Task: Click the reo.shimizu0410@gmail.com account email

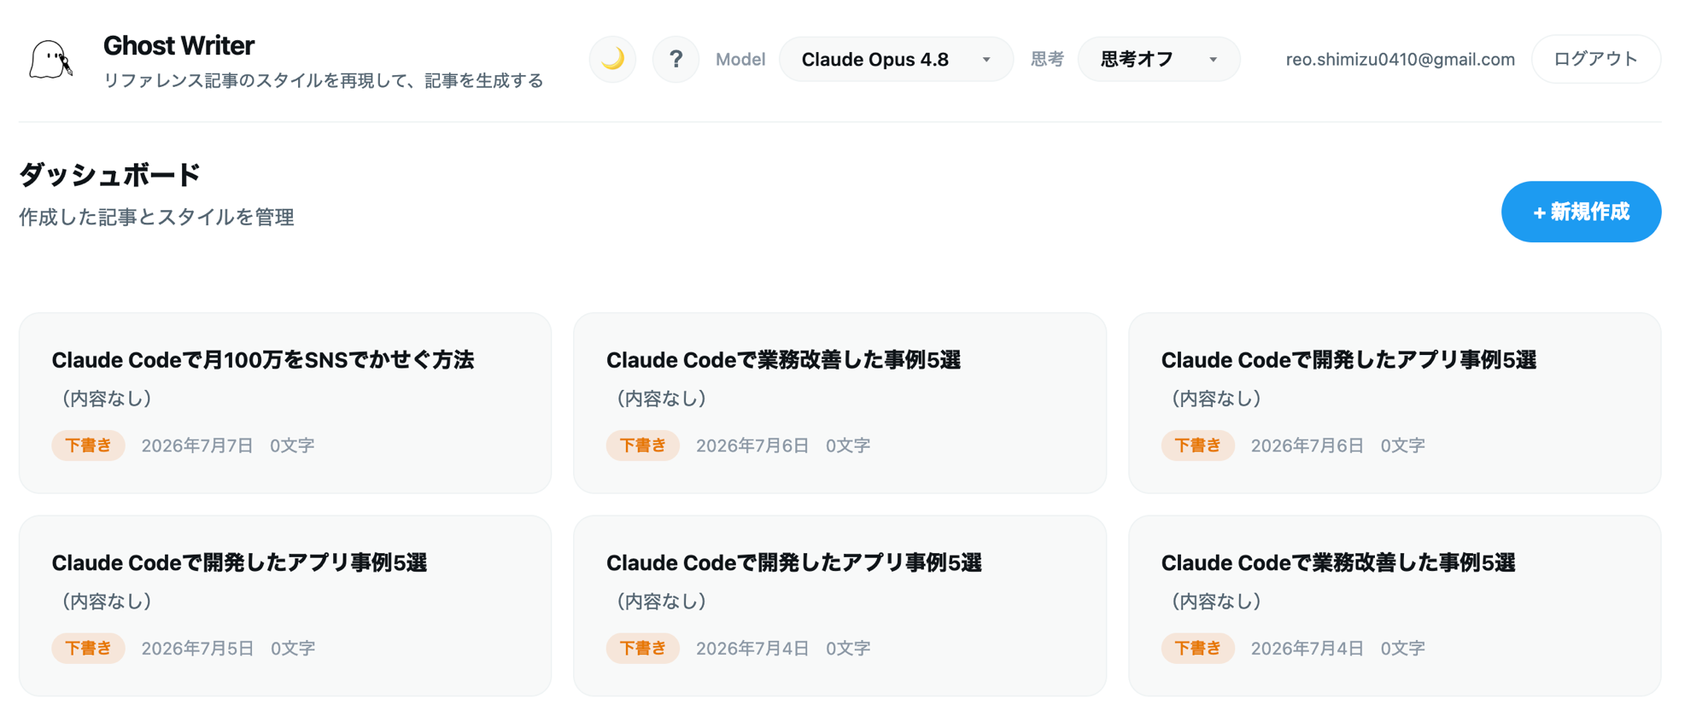Action: pyautogui.click(x=1400, y=60)
